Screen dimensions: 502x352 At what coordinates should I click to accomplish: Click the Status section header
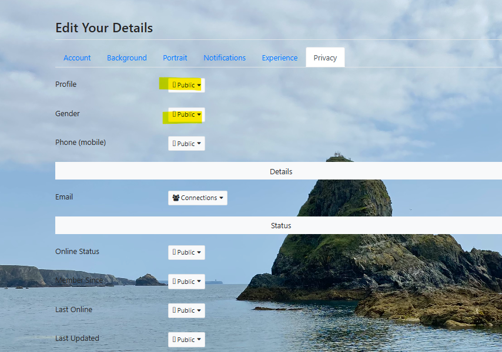click(279, 225)
